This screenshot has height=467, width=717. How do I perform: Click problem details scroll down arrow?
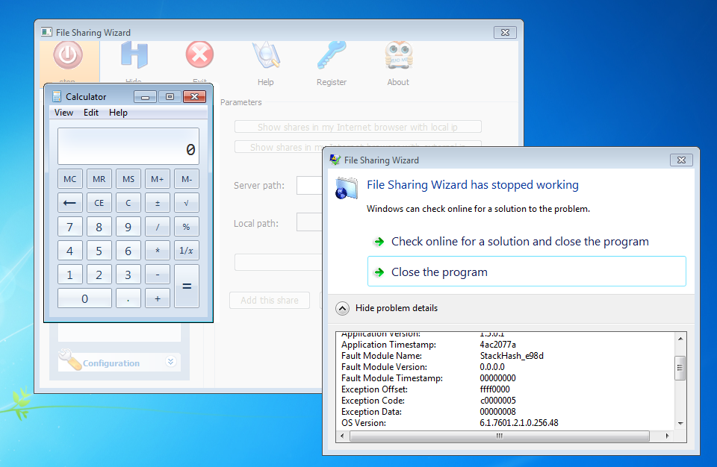pos(680,424)
